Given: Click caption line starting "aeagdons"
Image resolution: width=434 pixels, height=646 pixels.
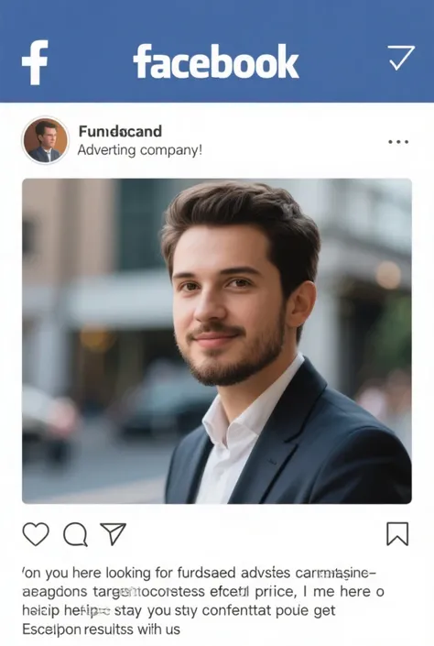Looking at the screenshot, I should pos(203,592).
